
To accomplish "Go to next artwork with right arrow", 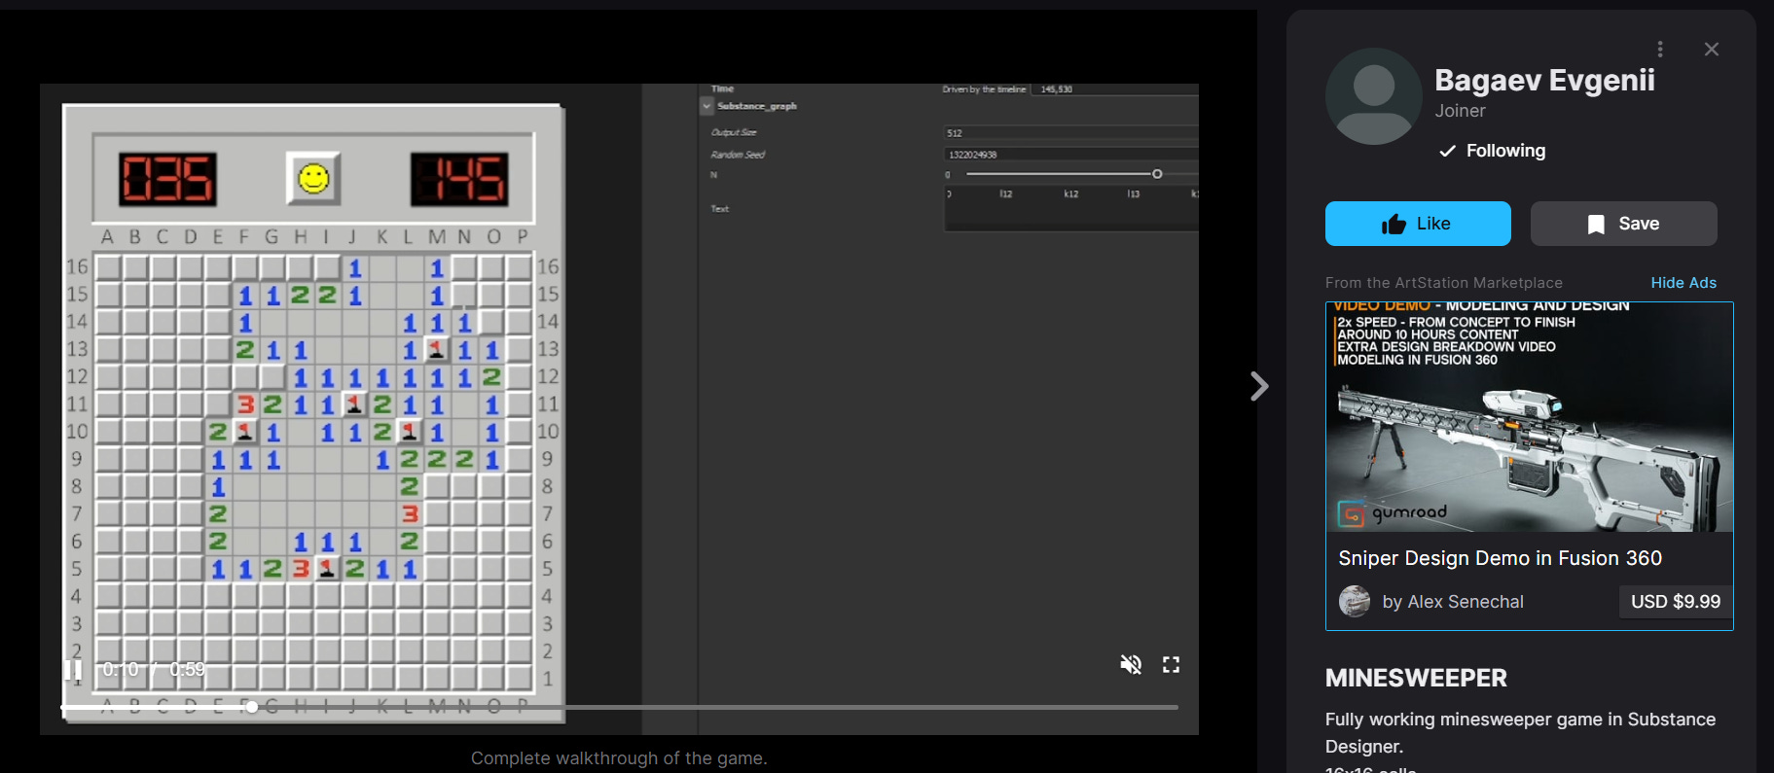I will [1259, 386].
